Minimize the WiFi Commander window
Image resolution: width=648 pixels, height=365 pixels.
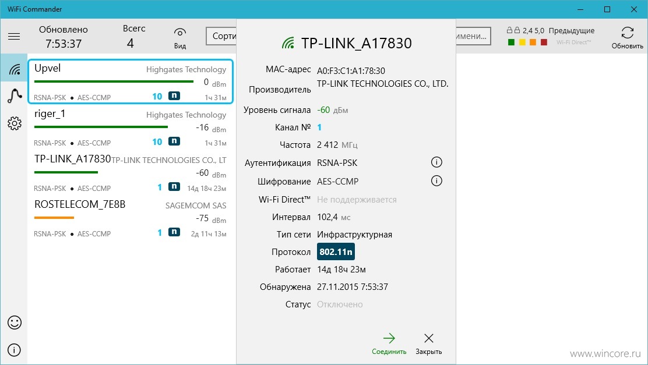pos(580,9)
